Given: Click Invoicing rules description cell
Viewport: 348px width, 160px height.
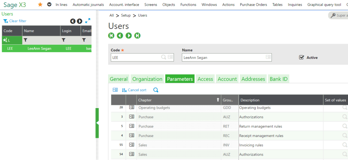Looking at the screenshot, I should coord(281,145).
